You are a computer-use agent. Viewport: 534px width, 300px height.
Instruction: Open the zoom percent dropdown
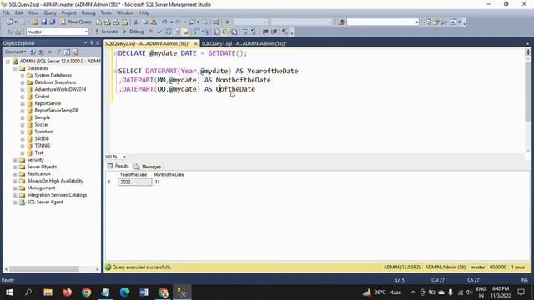[124, 157]
